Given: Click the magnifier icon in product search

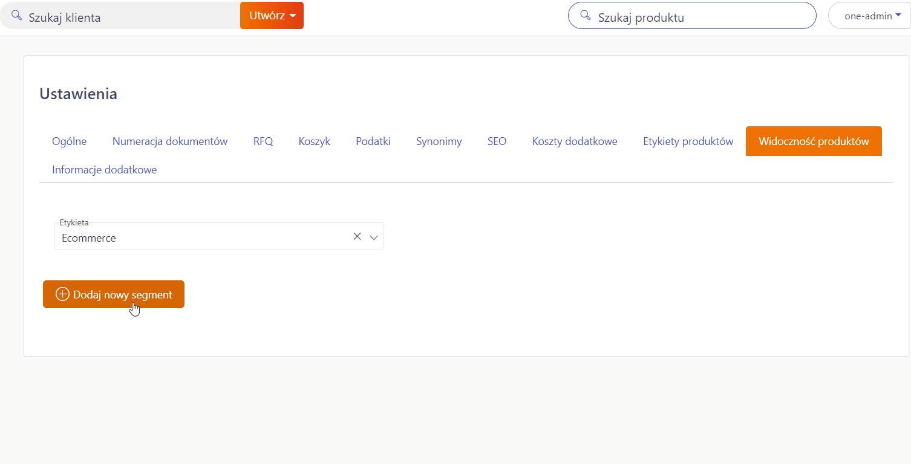Looking at the screenshot, I should click(585, 16).
